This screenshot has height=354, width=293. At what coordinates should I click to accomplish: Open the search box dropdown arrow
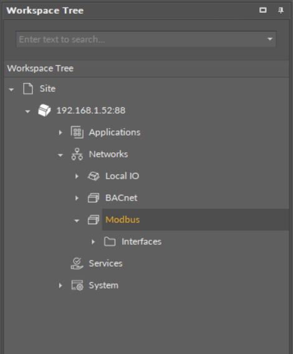[x=270, y=39]
